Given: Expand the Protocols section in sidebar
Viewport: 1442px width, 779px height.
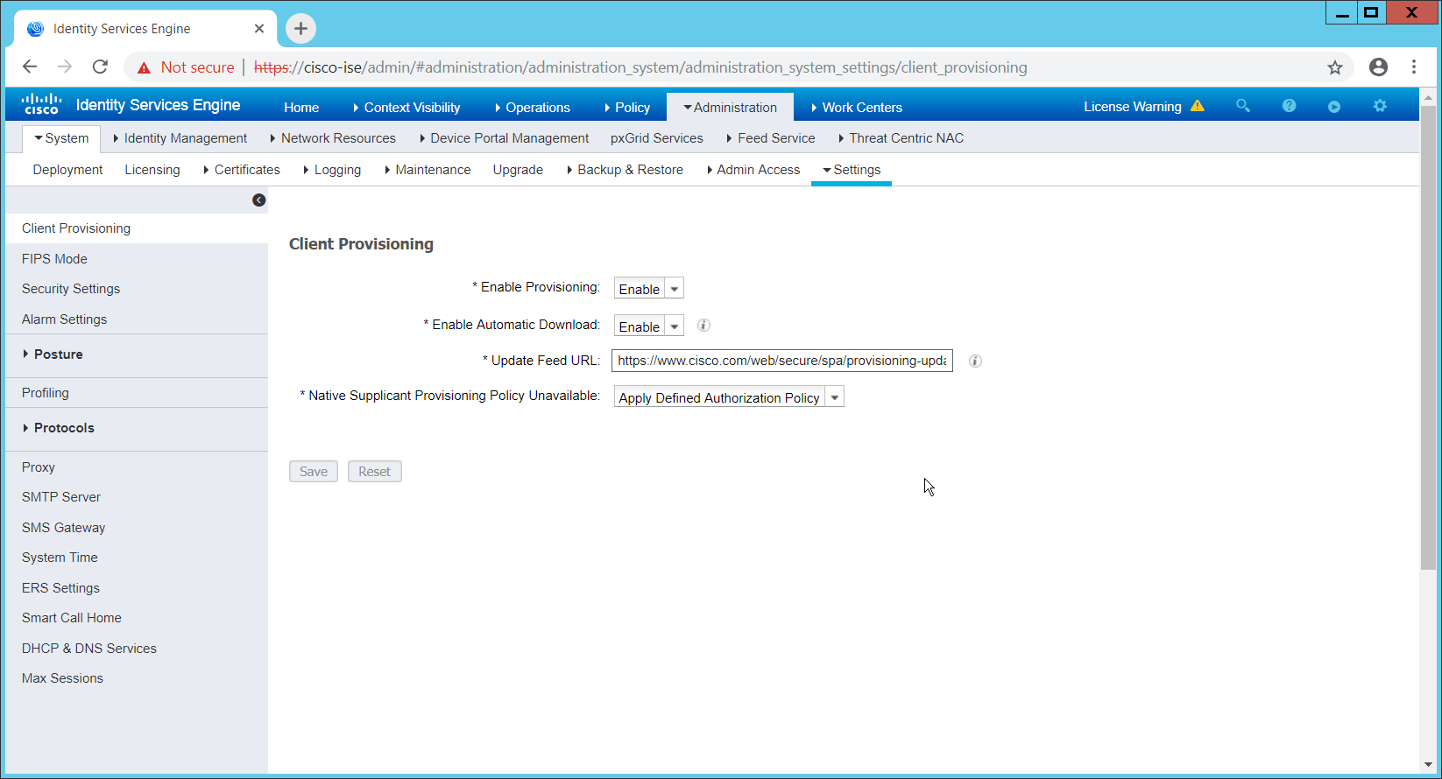Looking at the screenshot, I should coord(63,428).
